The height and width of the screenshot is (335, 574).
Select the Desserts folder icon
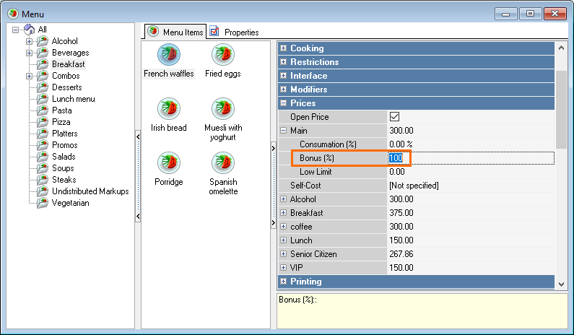click(x=43, y=87)
